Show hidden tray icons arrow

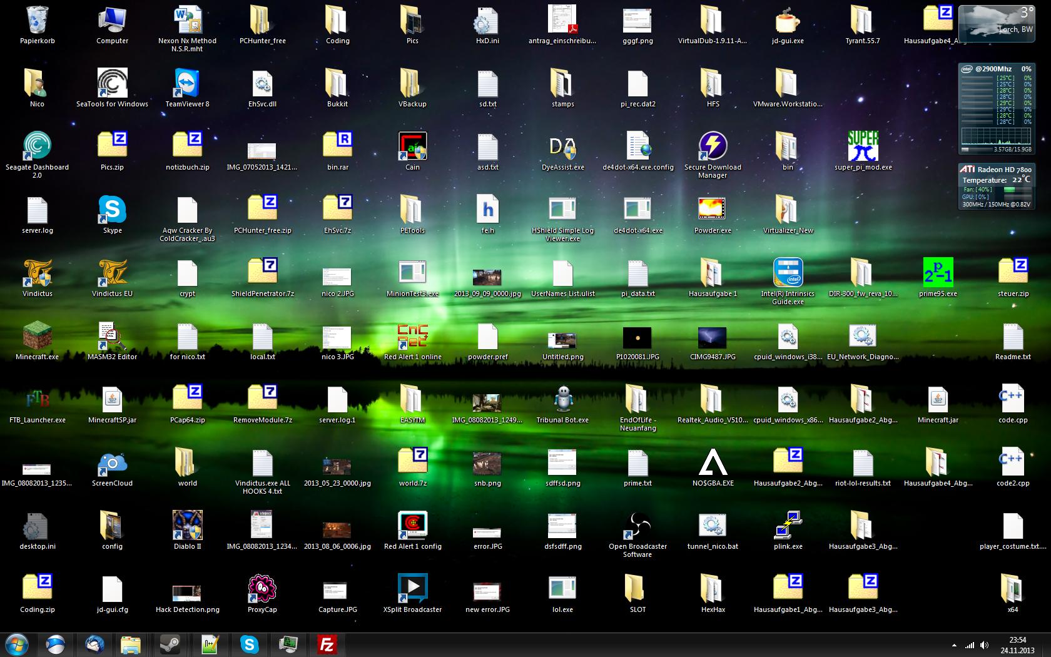pos(954,645)
